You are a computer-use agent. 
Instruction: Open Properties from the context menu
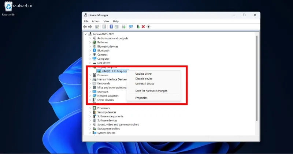pos(141,98)
